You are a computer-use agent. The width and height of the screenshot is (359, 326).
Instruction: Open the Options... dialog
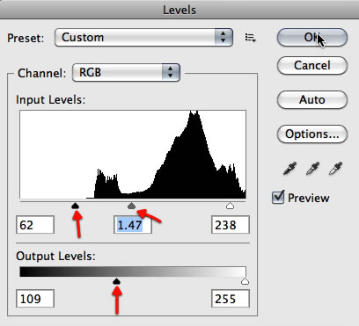(x=312, y=134)
